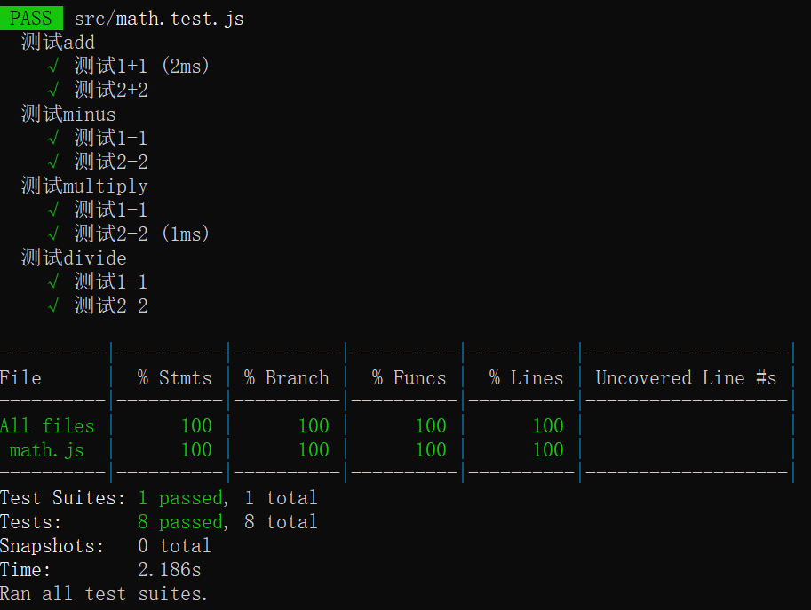The height and width of the screenshot is (610, 811).
Task: Click the Uncovered Line #s column header
Action: pyautogui.click(x=686, y=378)
